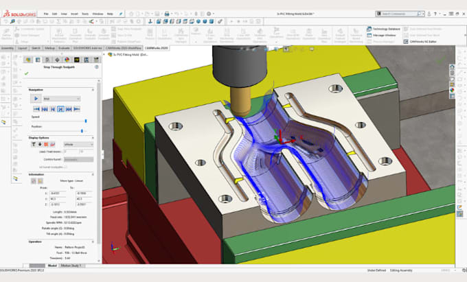Image resolution: width=467 pixels, height=282 pixels.
Task: Click Search Commands box
Action: (x=400, y=14)
